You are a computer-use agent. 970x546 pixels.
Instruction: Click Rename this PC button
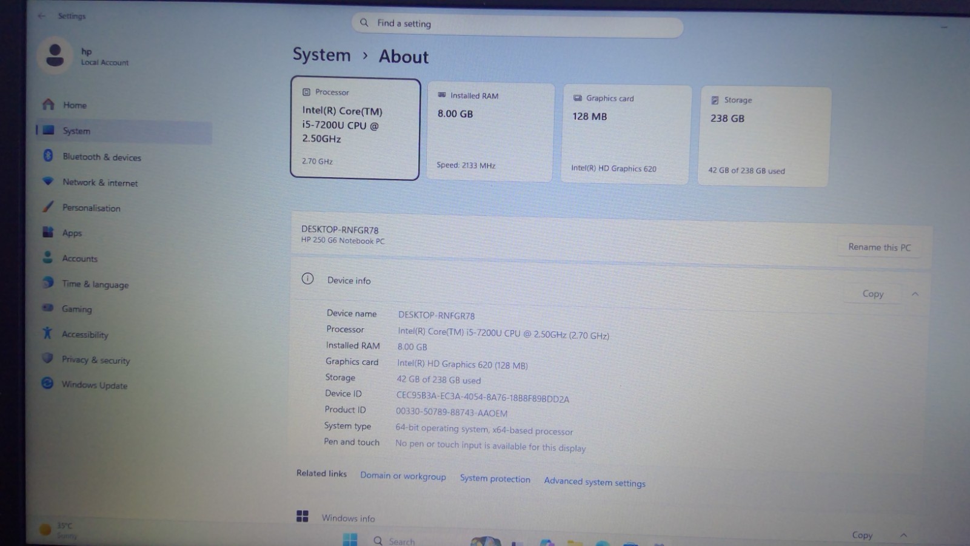coord(879,247)
